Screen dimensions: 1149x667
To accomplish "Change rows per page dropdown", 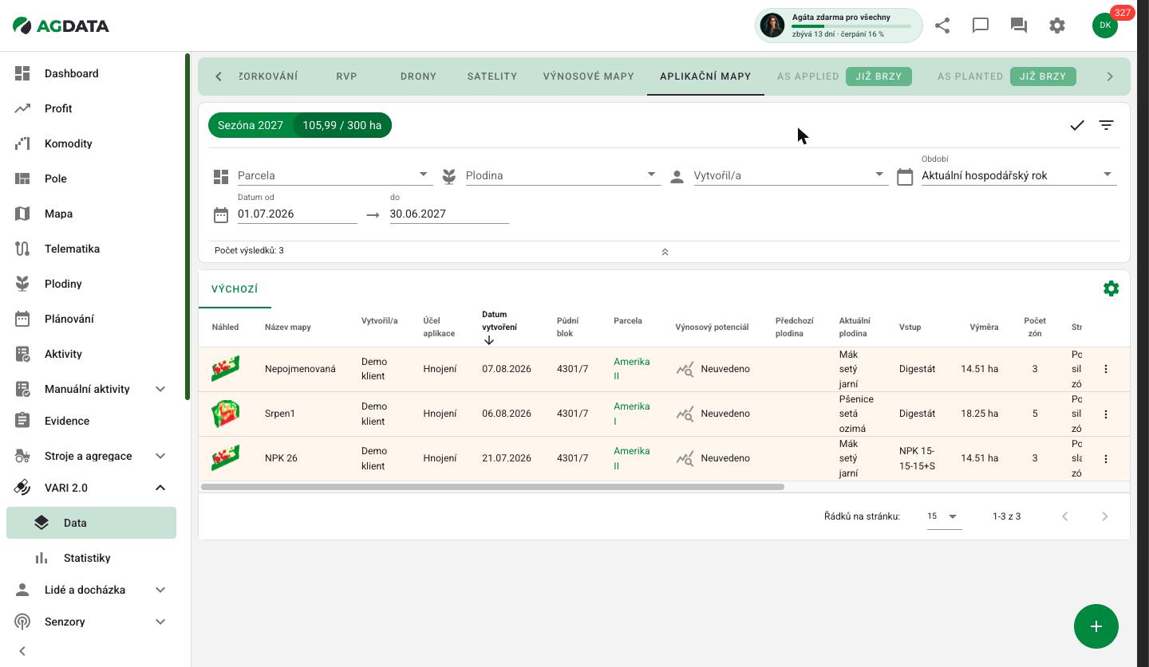I will pyautogui.click(x=944, y=516).
